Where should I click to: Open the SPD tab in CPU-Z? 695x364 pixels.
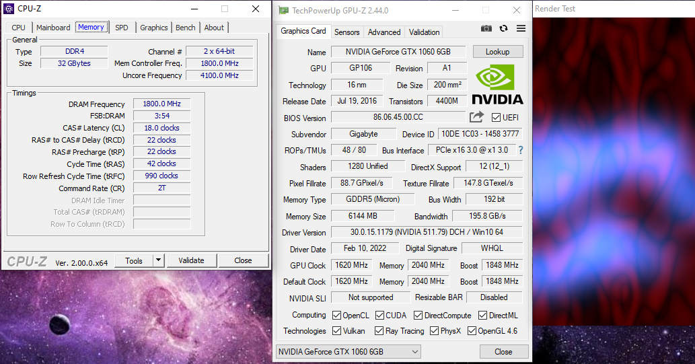[x=122, y=28]
